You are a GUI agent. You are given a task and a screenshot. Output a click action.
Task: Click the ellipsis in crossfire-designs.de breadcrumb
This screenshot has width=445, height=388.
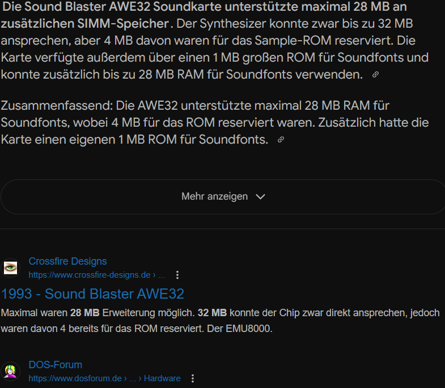point(162,275)
